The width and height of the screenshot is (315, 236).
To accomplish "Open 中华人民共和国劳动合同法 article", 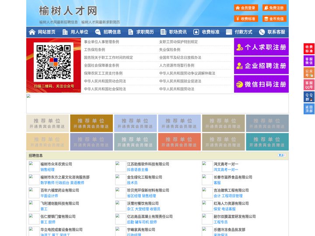I will coord(105,81).
